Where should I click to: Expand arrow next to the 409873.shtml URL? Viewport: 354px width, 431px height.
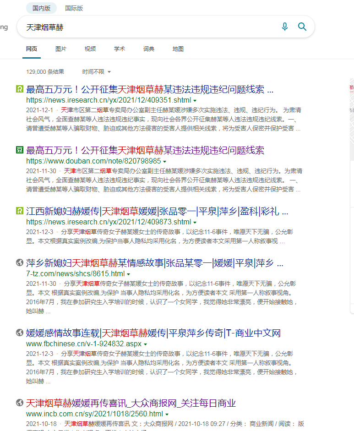[195, 223]
